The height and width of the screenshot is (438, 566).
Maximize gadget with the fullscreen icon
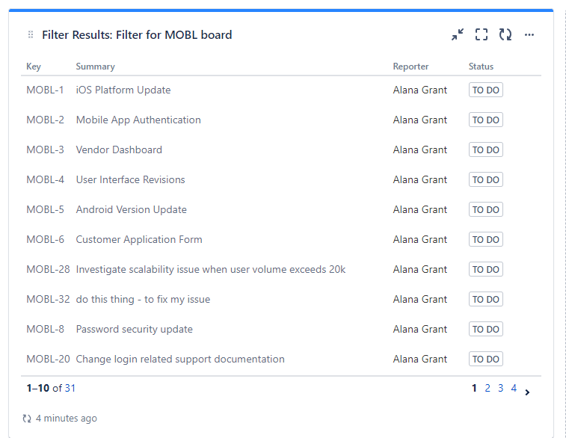pyautogui.click(x=482, y=34)
